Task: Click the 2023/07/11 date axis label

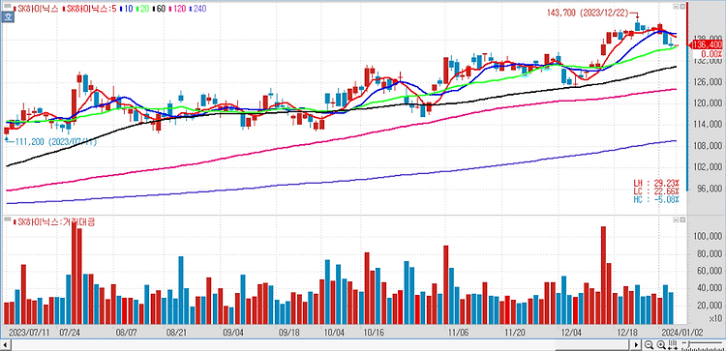Action: (x=29, y=332)
